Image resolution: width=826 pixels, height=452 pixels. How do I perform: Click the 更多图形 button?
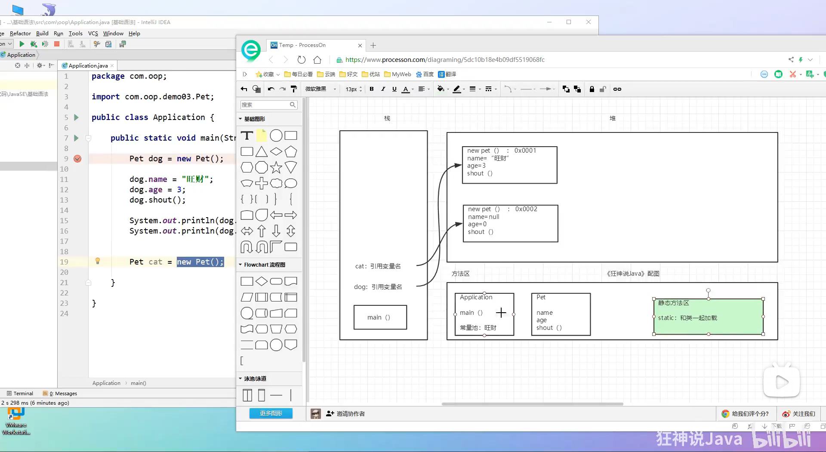click(271, 413)
